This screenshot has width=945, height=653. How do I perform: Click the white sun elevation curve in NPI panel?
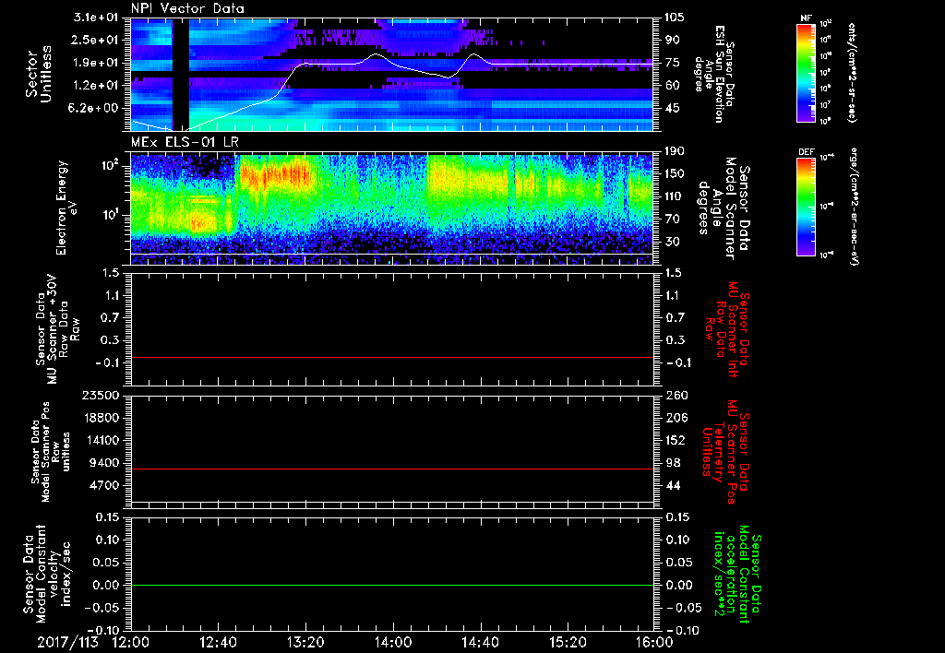(392, 63)
